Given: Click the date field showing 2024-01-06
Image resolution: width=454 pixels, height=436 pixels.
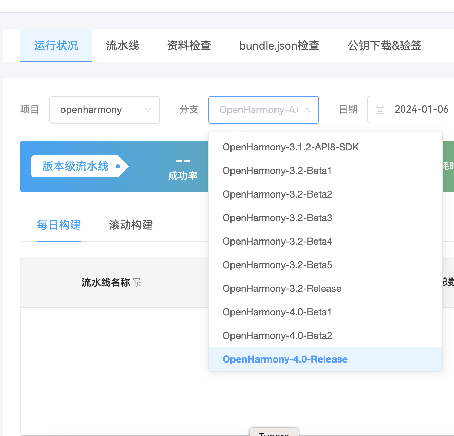Looking at the screenshot, I should point(411,110).
